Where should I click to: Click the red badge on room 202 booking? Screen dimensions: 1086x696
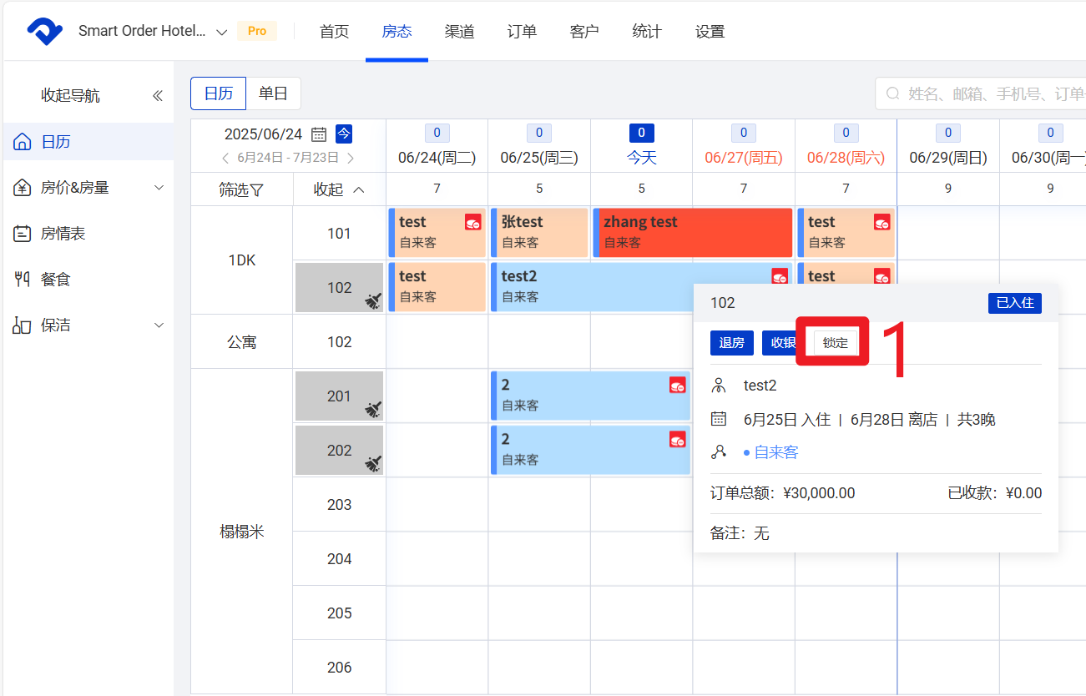[x=677, y=439]
